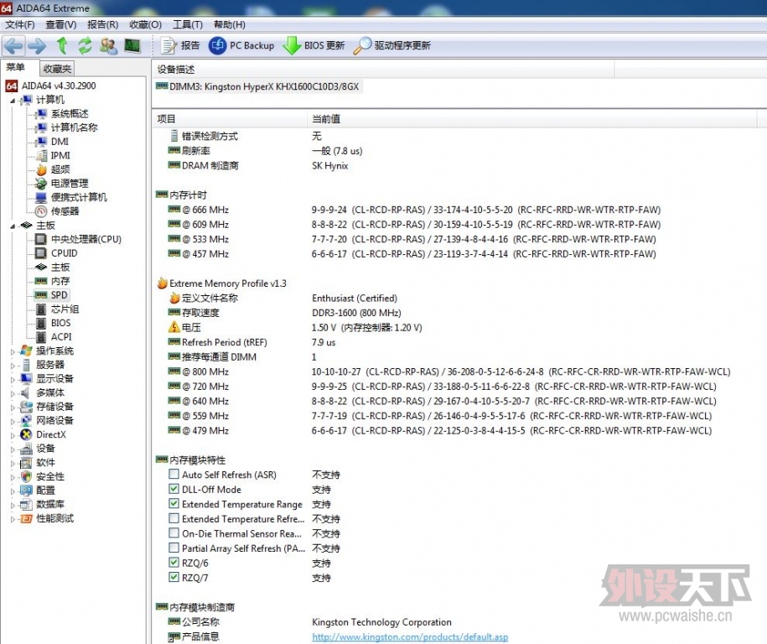Select DMI in the tree
Viewport: 767px width, 644px height.
[60, 142]
